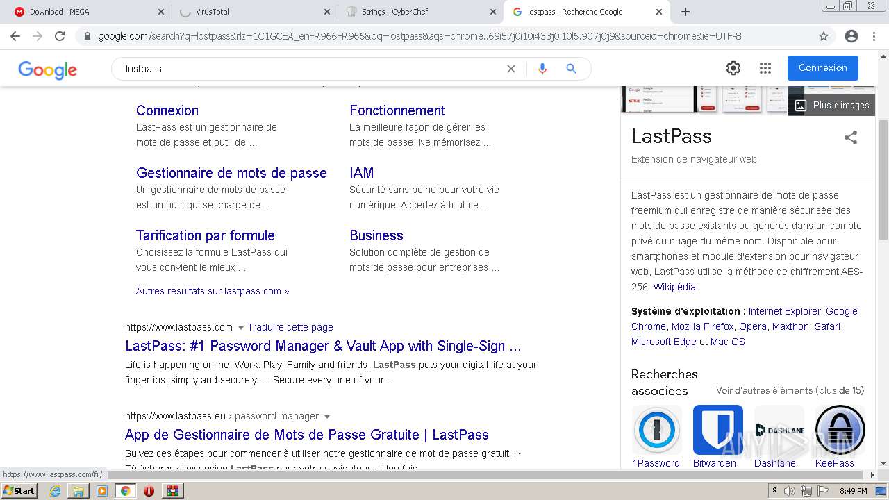Image resolution: width=889 pixels, height=500 pixels.
Task: Open file explorer from taskbar
Action: point(78,491)
